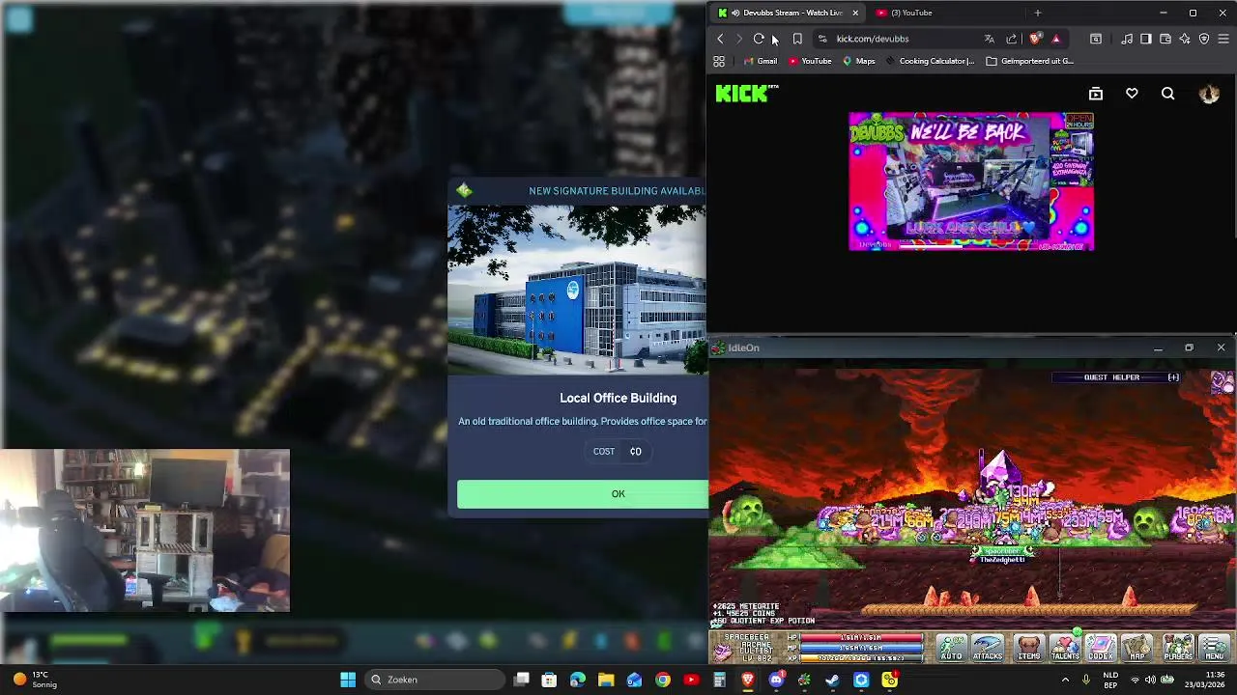
Task: Open Brave Leo AI sparkle icon
Action: click(1185, 39)
